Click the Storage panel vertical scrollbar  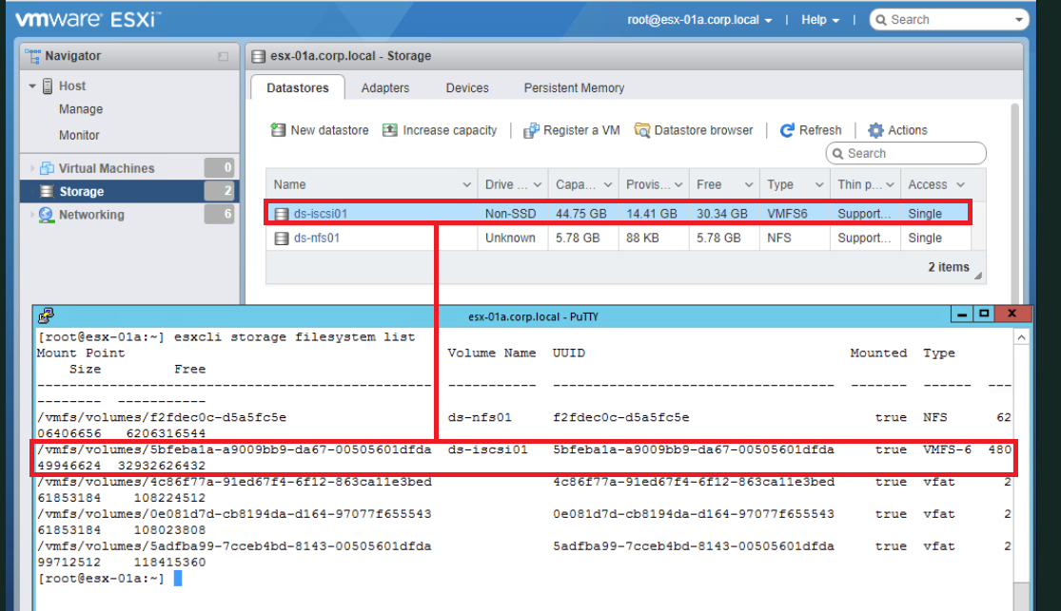1014,202
